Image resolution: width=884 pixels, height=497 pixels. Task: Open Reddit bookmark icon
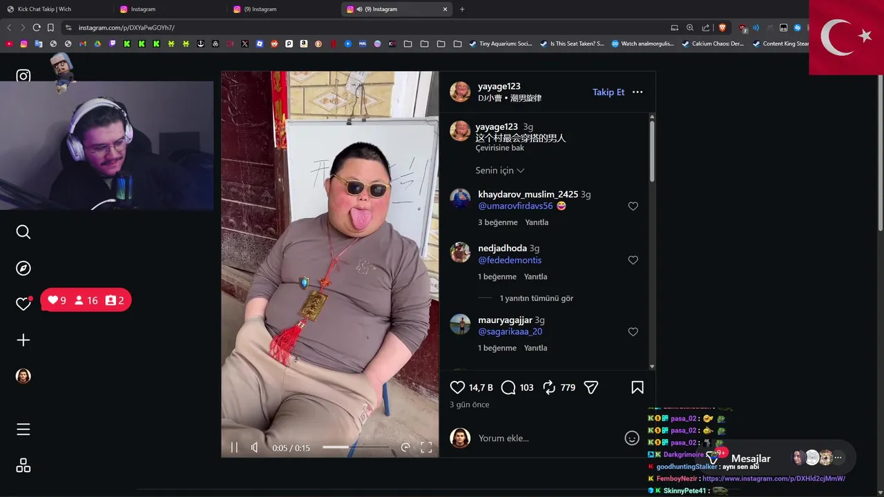click(274, 43)
